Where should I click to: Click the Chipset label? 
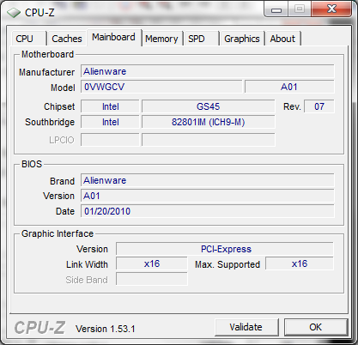point(59,106)
